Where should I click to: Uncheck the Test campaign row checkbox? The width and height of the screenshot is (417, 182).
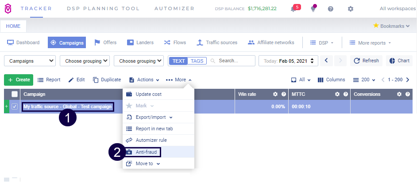15,106
